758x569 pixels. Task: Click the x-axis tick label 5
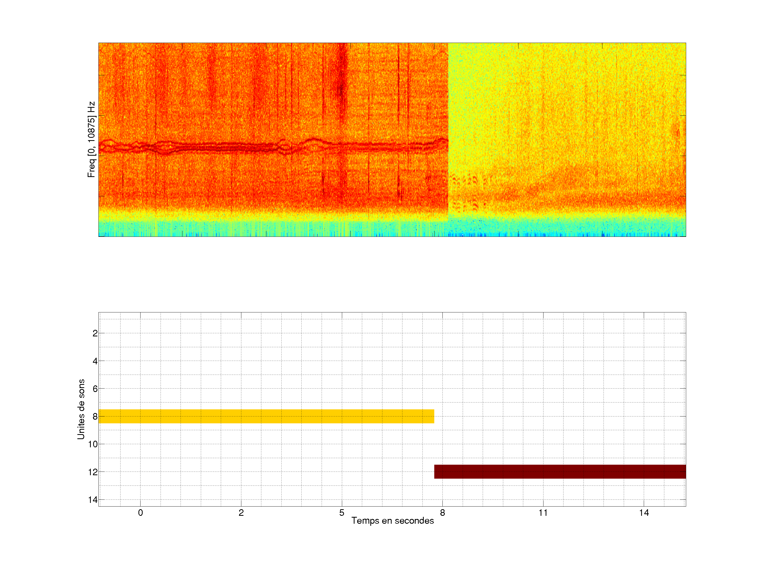click(x=342, y=513)
